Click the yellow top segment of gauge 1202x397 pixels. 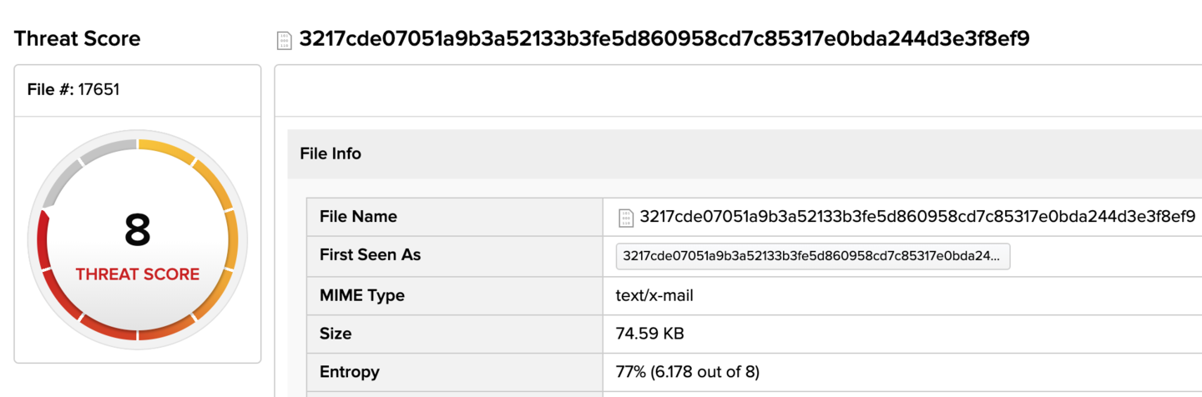167,150
